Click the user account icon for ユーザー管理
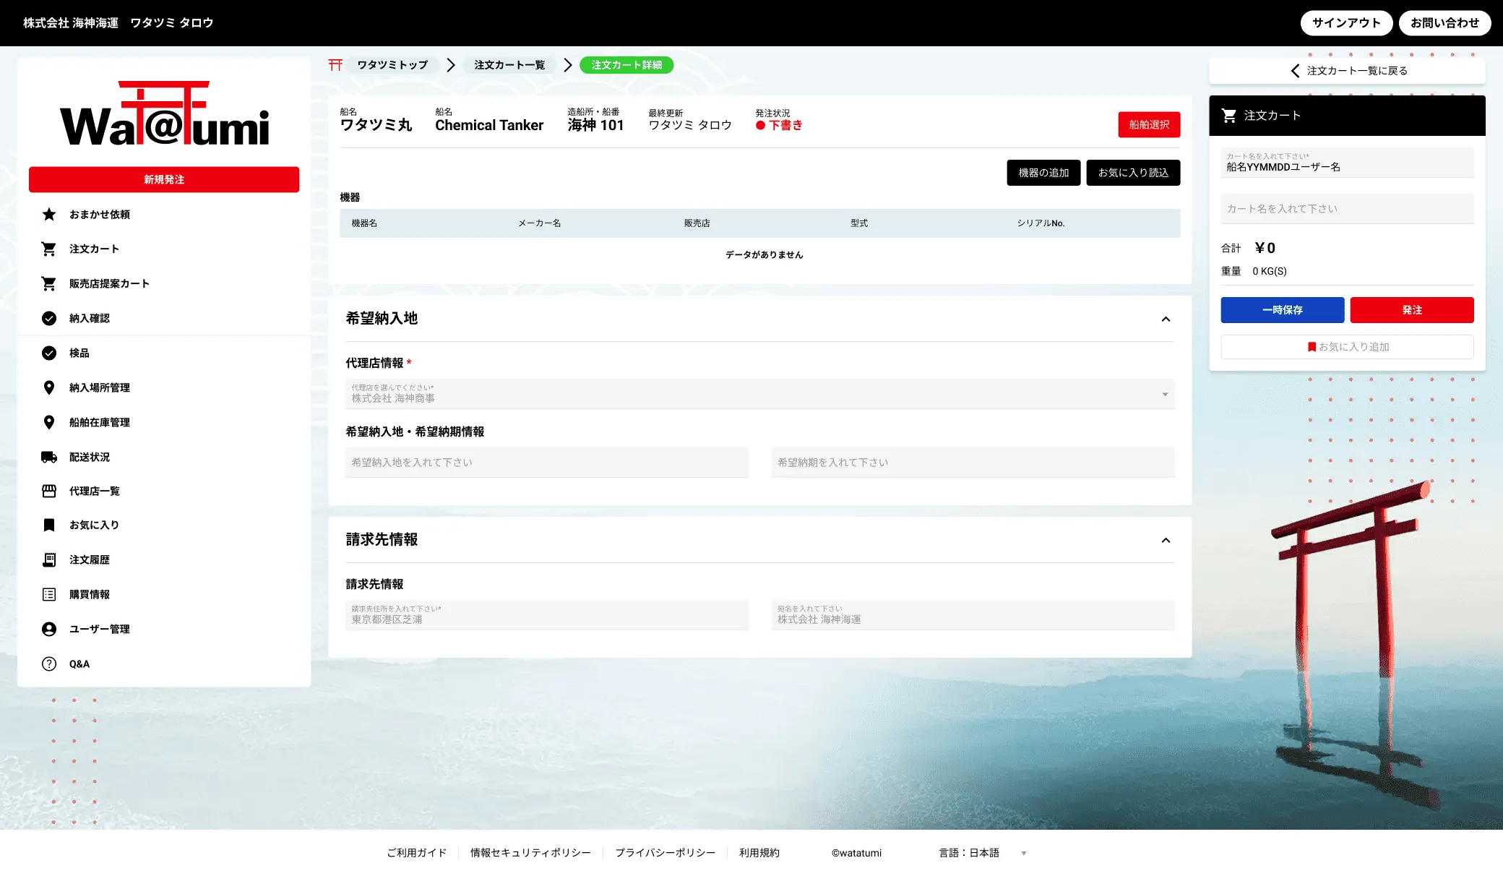Screen dimensions: 1503x876 tap(49, 629)
